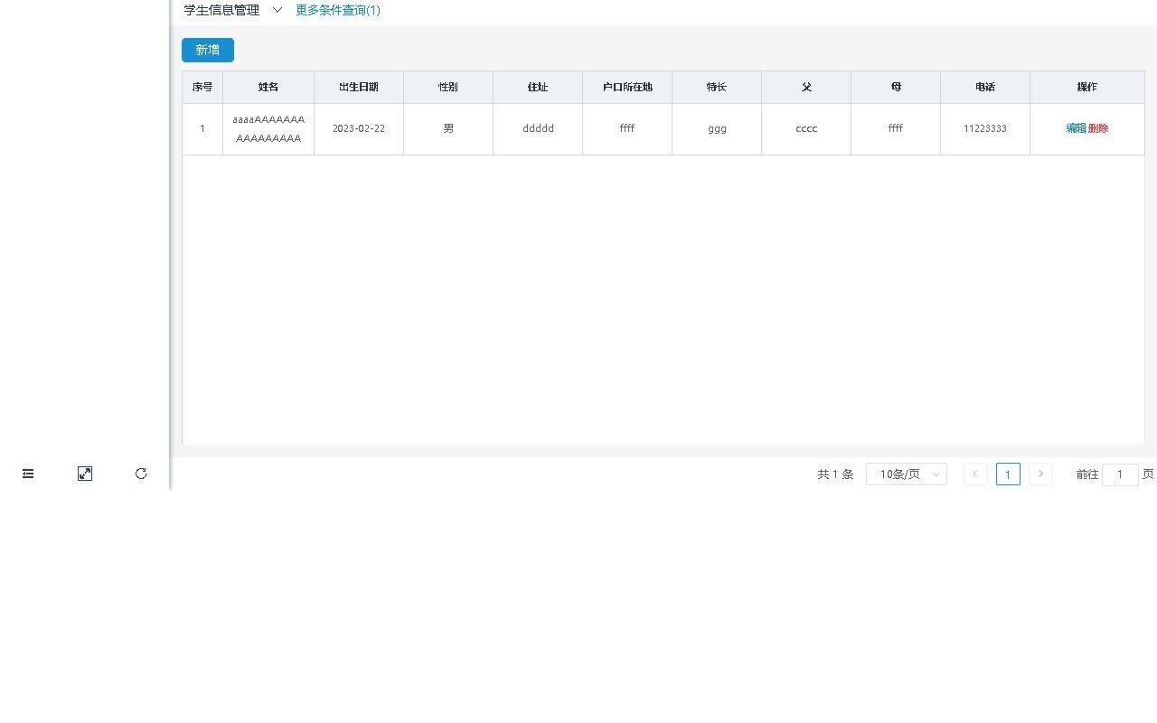Screen dimensions: 1157x723
Task: Click the 新增 button
Action: pos(208,50)
